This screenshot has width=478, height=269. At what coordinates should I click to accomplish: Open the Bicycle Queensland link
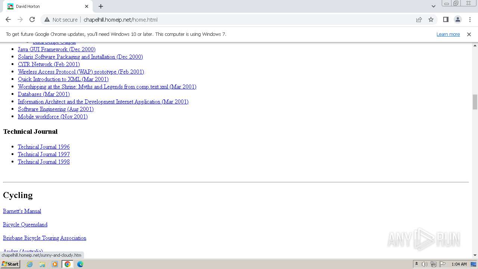tap(25, 225)
